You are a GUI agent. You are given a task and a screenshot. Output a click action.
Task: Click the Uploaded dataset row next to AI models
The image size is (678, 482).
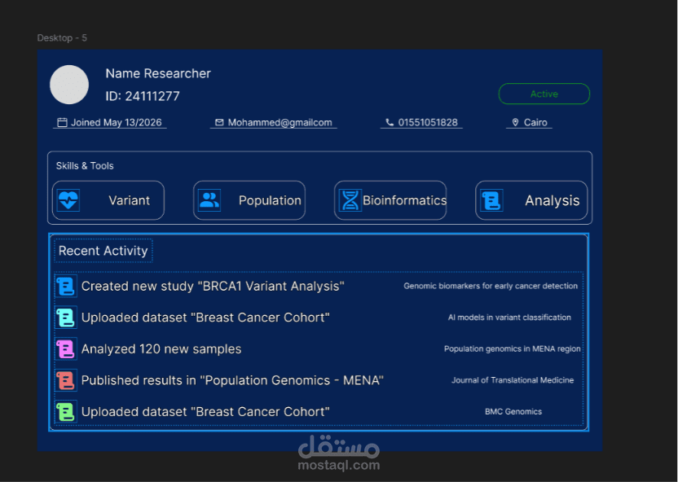tap(205, 318)
